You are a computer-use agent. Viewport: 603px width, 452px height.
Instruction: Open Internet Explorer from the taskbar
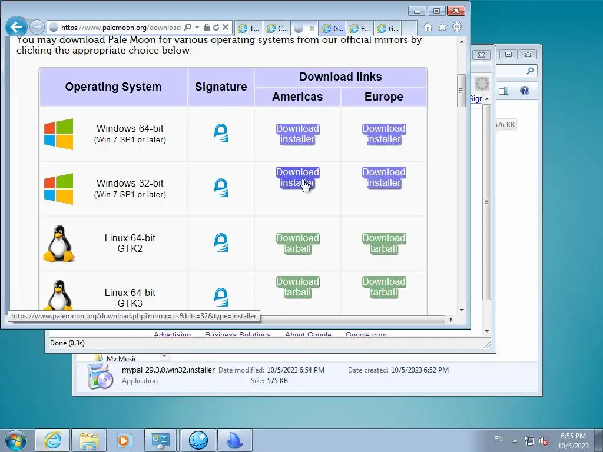52,440
